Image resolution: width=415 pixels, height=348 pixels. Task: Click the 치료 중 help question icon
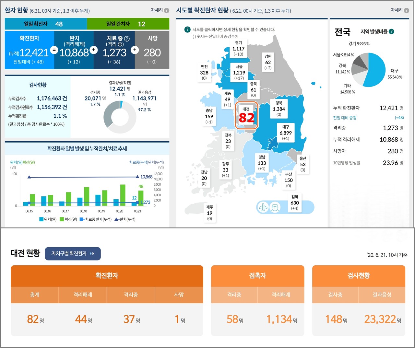click(127, 39)
